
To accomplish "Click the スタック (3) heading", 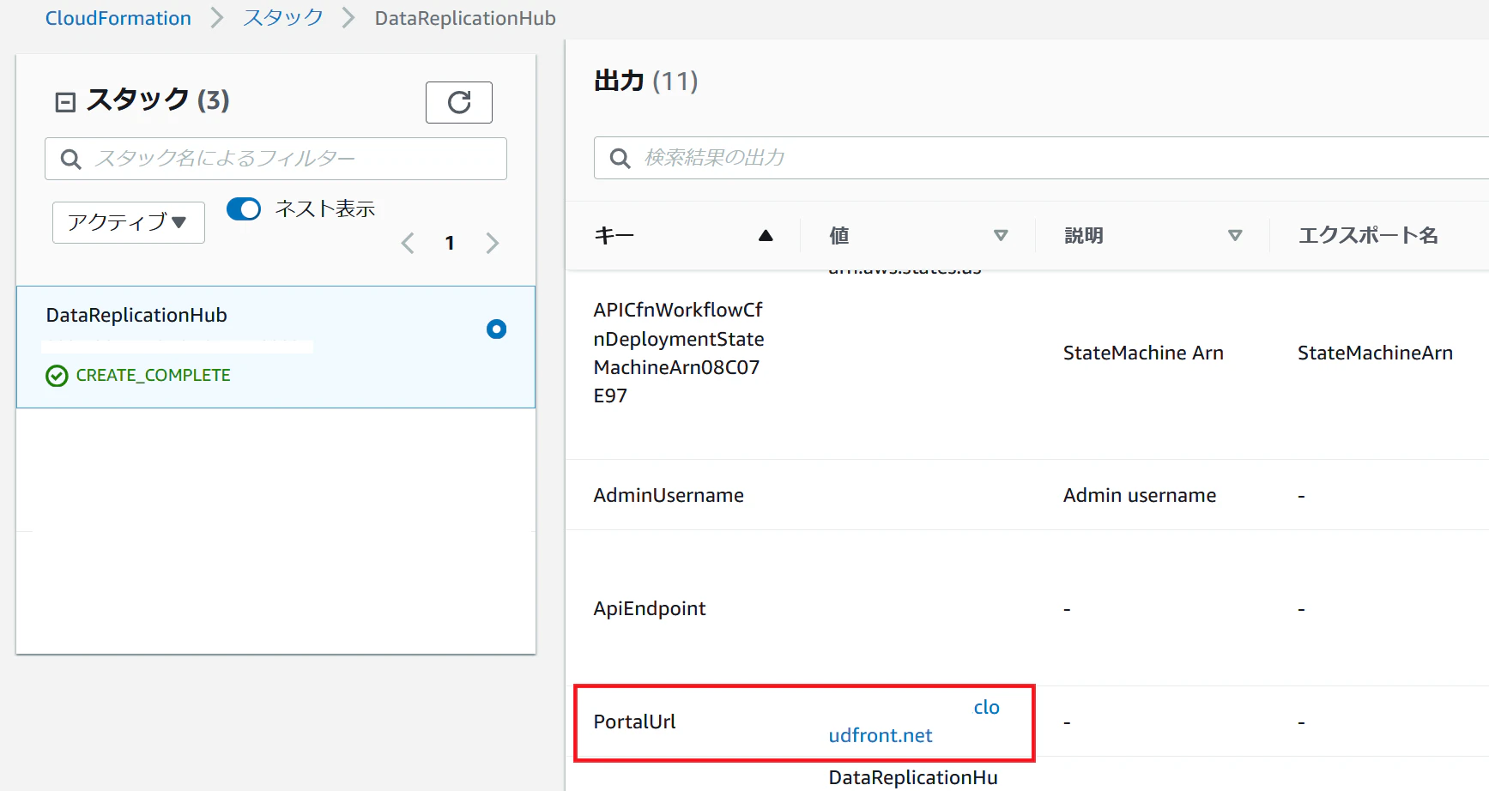I will [158, 100].
